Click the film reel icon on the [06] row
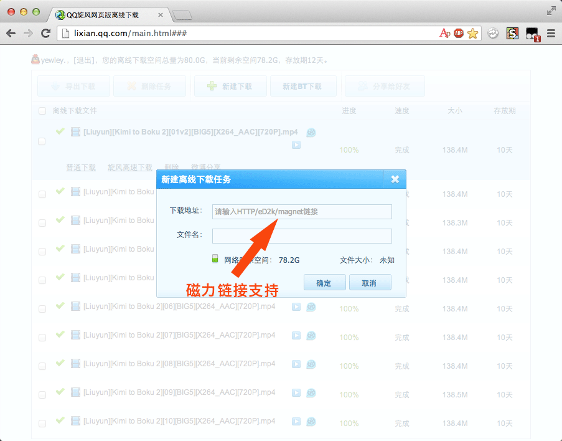Viewport: 562px width, 441px height. click(311, 307)
